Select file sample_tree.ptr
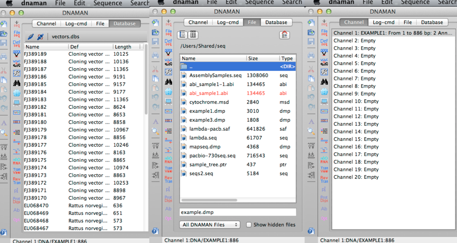Image resolution: width=457 pixels, height=243 pixels. tap(238, 165)
